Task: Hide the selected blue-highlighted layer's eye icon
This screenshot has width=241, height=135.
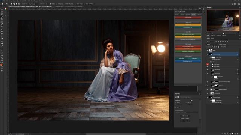Action: (x=207, y=54)
